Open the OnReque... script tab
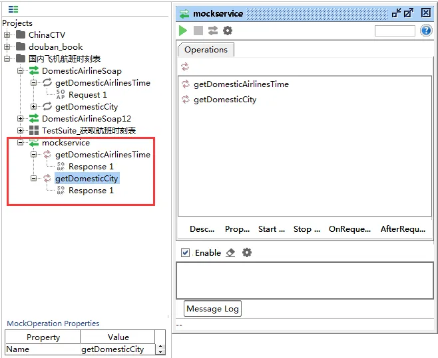Viewport: 438px width, 358px height. tap(349, 229)
